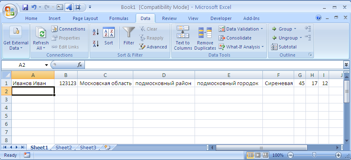
Task: Open the Developer tab
Action: tap(221, 18)
